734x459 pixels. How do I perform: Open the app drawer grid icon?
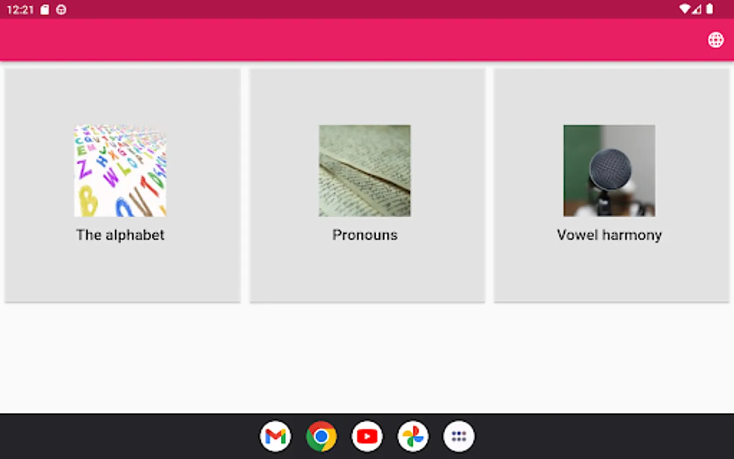click(459, 437)
